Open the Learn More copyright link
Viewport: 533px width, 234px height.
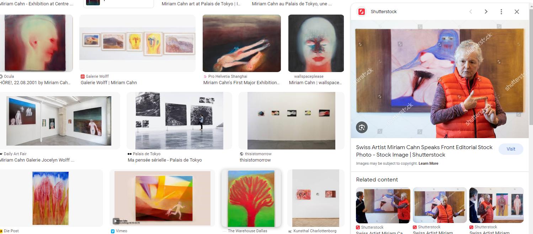[x=428, y=164]
